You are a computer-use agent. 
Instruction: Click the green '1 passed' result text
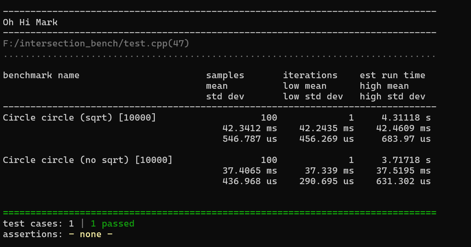coord(112,224)
